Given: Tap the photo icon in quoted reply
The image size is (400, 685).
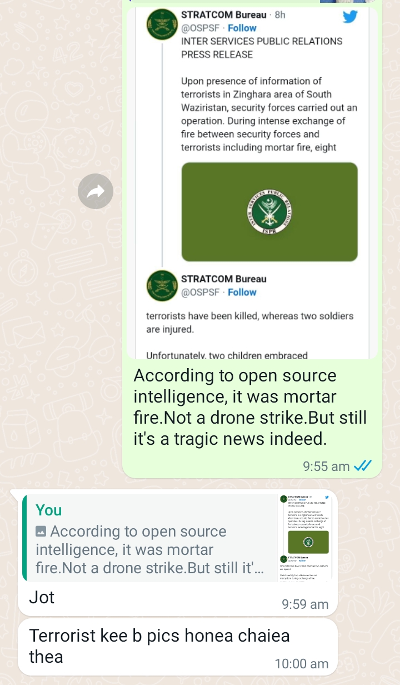Looking at the screenshot, I should click(x=41, y=532).
